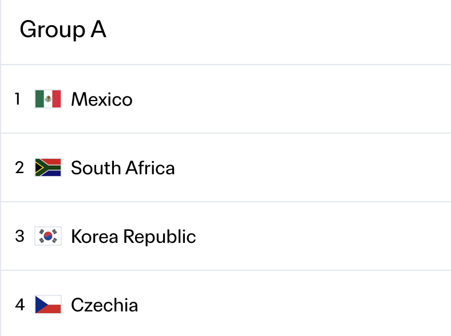Select the empty area of South Africa's row
This screenshot has height=336, width=451.
[313, 167]
